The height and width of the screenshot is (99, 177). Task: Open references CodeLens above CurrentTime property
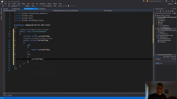pyautogui.click(x=27, y=38)
